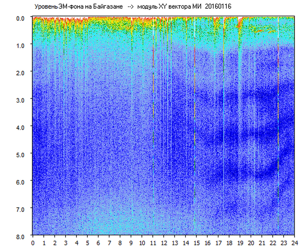Click the "-->" arrow in the chart title
The width and height of the screenshot is (305, 251).
(130, 7)
